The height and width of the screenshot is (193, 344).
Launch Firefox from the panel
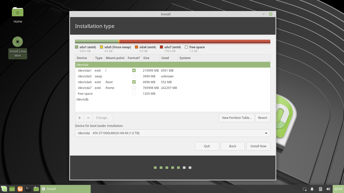coord(20,189)
